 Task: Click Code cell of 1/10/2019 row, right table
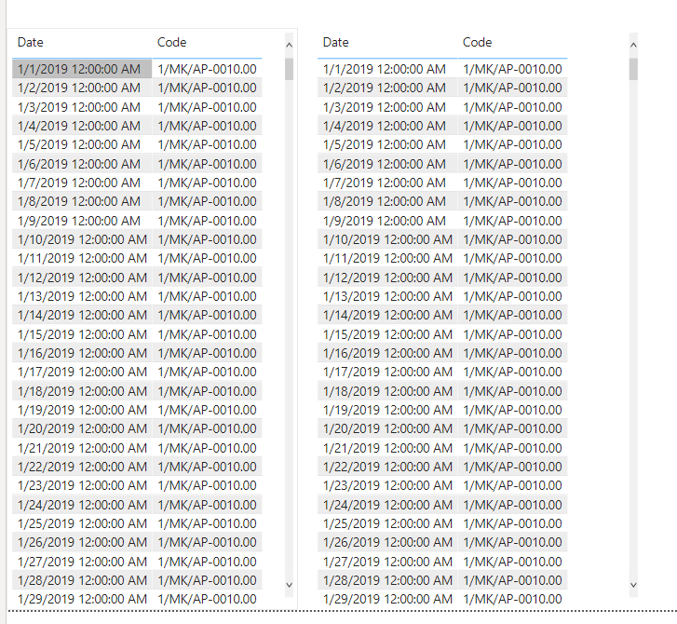click(x=512, y=239)
